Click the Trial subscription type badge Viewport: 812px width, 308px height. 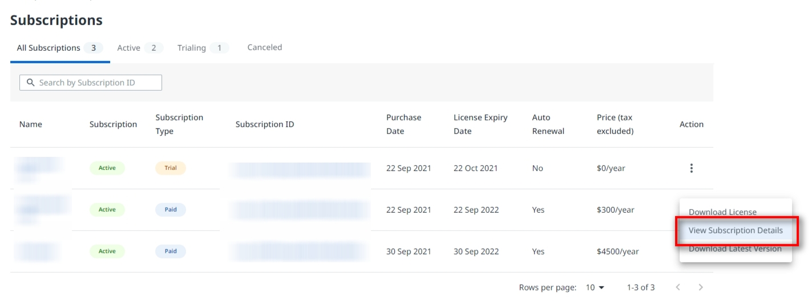click(x=170, y=168)
